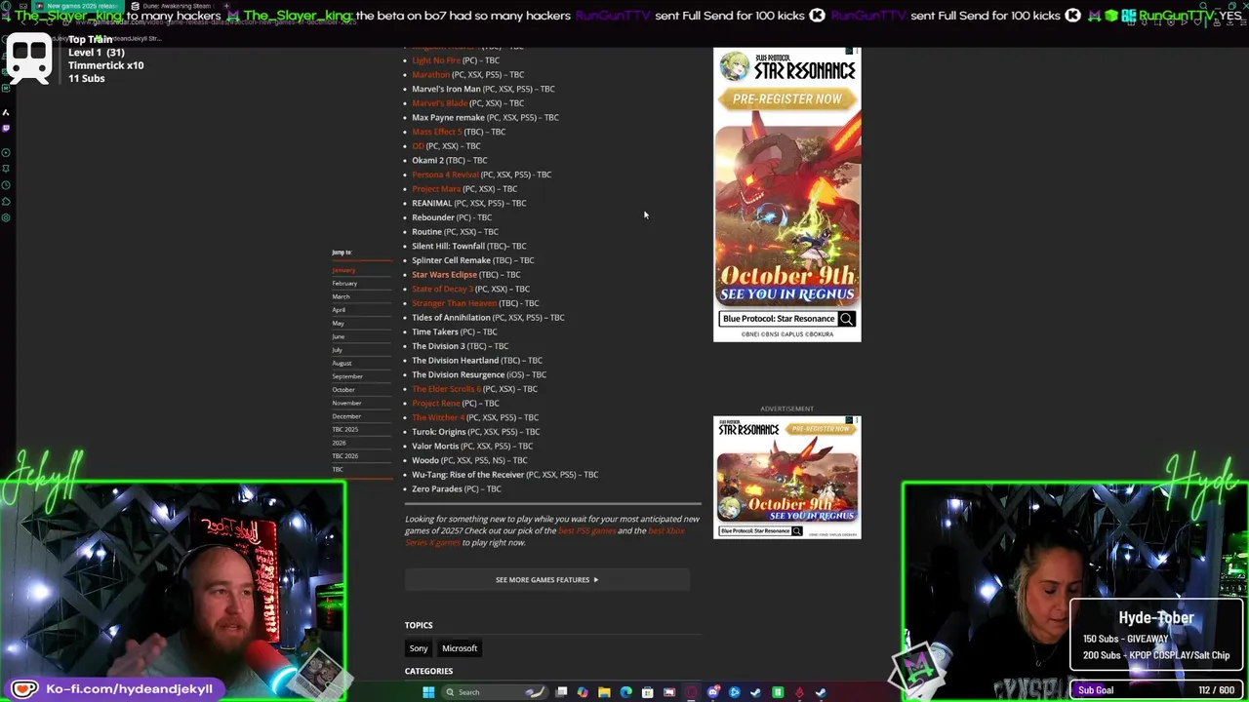Viewport: 1249px width, 702px height.
Task: Open the Persona 4 Revival link
Action: click(445, 175)
